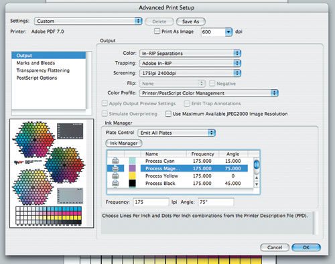Click the Name column header
The image size is (335, 264).
163,154
